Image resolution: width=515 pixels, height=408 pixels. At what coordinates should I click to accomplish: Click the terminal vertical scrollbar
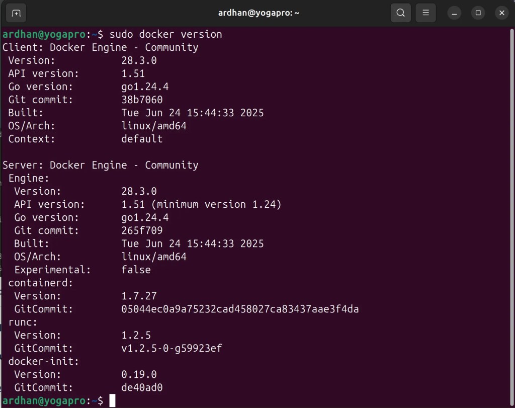pos(511,217)
